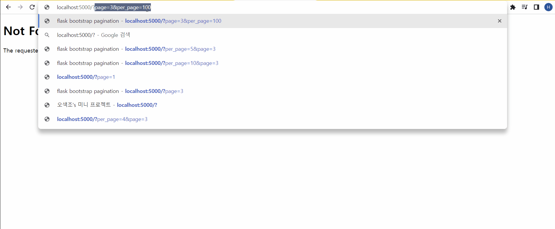Click the globe icon beside 오색조's 미니 프로젝트
This screenshot has width=555, height=229.
(47, 105)
